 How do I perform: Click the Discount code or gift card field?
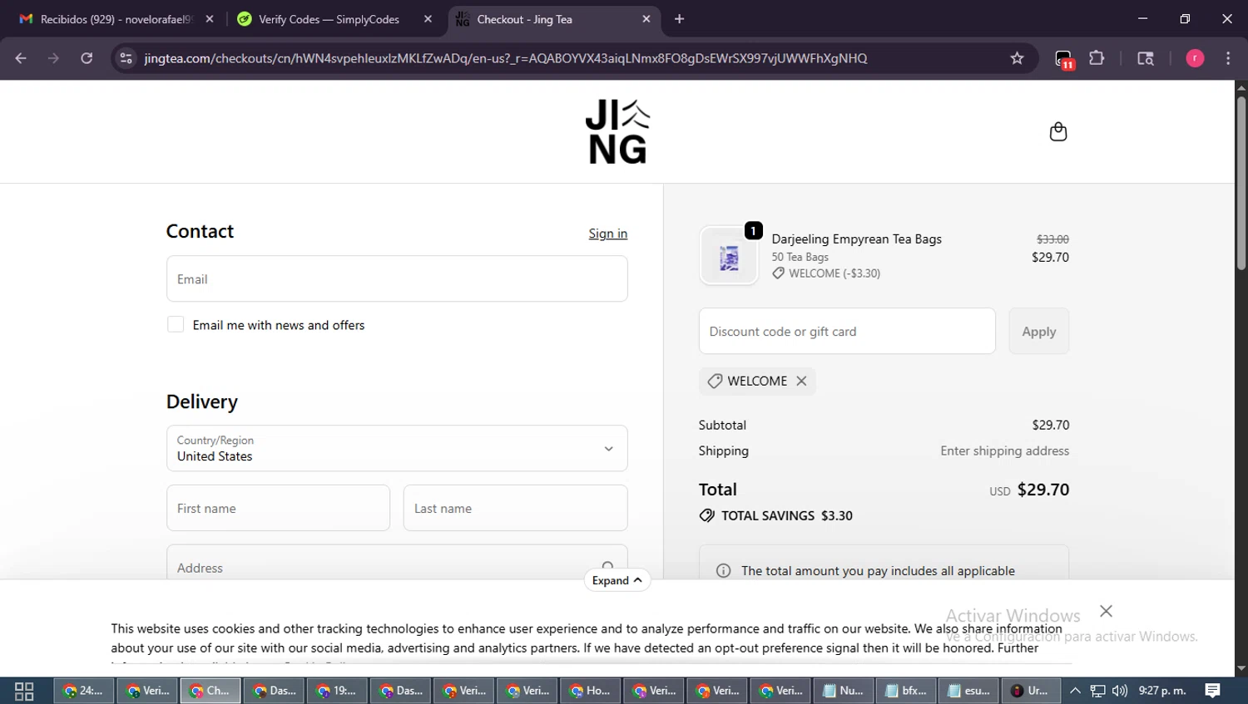coord(847,331)
